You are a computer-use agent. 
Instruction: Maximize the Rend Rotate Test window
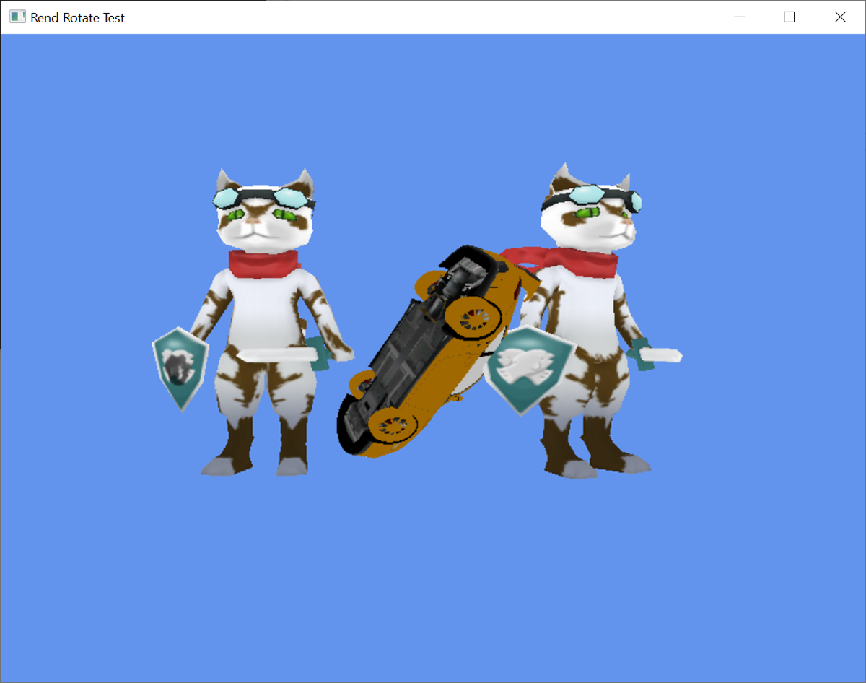pyautogui.click(x=790, y=17)
